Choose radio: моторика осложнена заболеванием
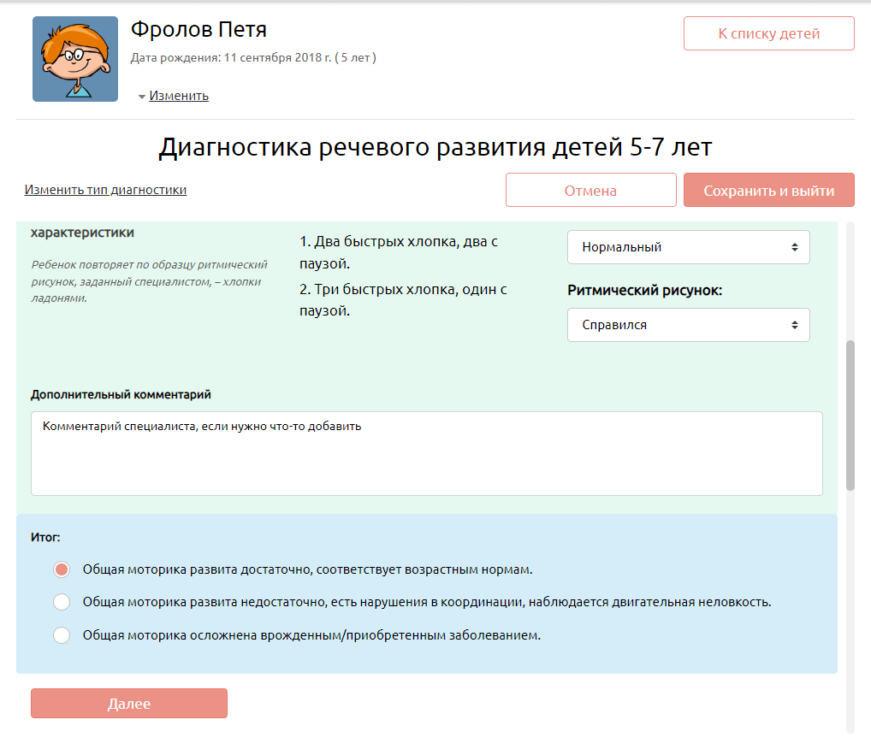 pos(62,635)
